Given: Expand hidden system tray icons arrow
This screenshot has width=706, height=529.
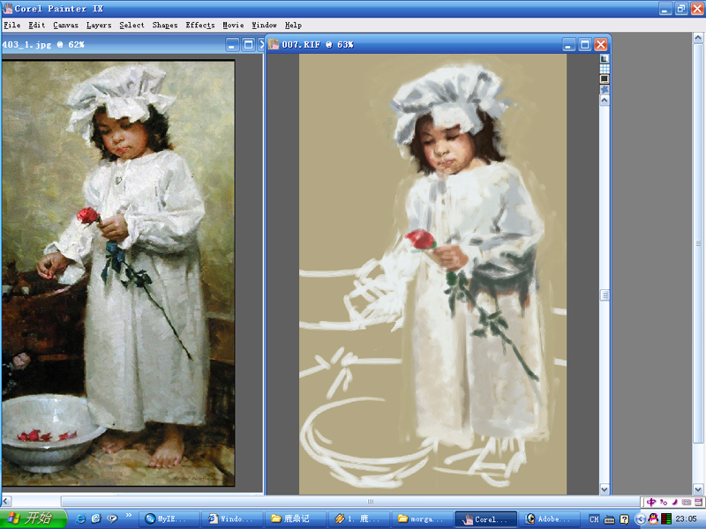Looking at the screenshot, I should (x=640, y=519).
